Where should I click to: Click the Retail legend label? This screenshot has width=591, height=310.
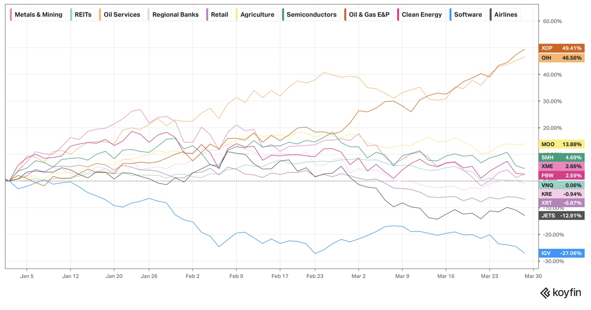(219, 14)
